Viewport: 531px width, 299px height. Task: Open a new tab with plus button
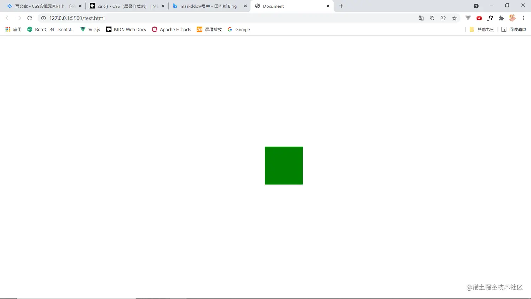pyautogui.click(x=341, y=6)
